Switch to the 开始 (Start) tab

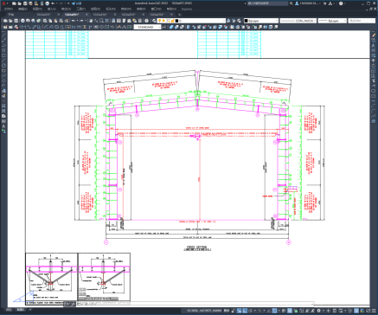[11, 15]
